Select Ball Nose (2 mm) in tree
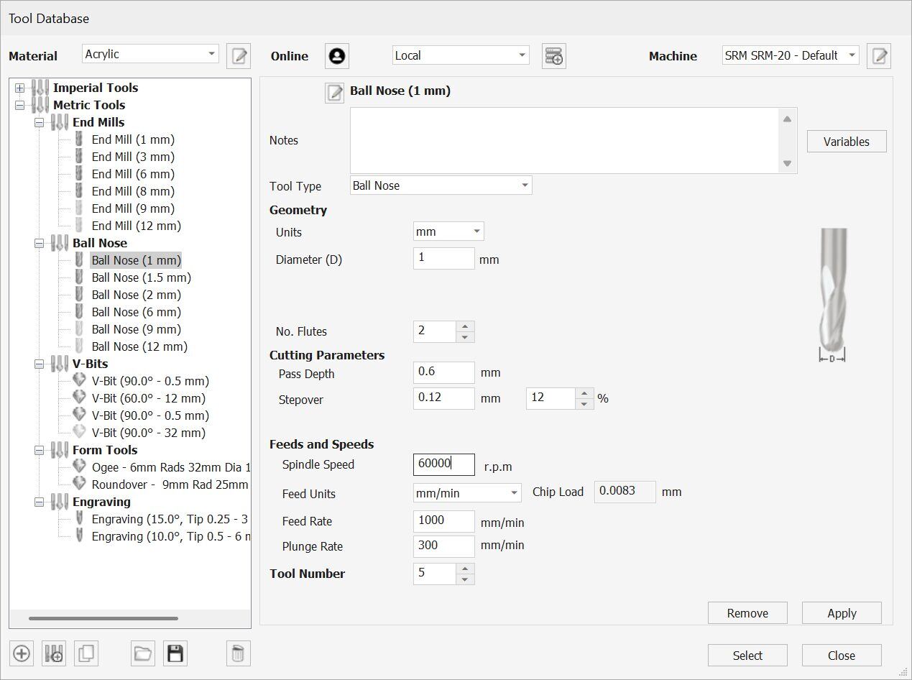Screen dimensions: 912x680 click(137, 295)
